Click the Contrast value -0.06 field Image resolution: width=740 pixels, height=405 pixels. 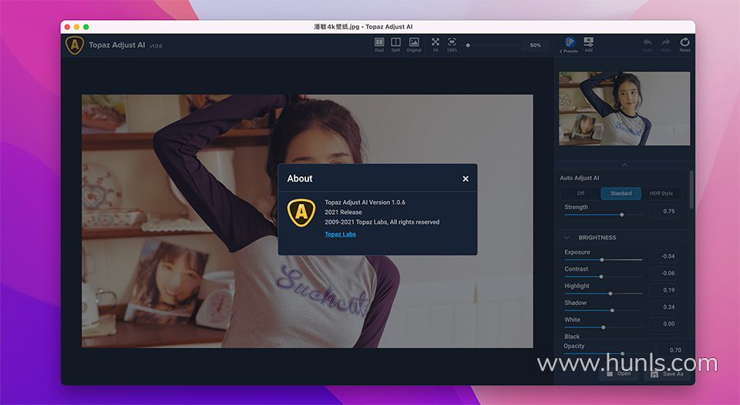(x=664, y=273)
